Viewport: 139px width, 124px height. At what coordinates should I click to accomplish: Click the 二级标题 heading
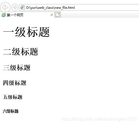21,51
